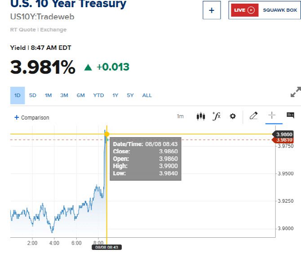Open chart settings gear
Viewport: 301px width, 258px height.
tap(233, 116)
